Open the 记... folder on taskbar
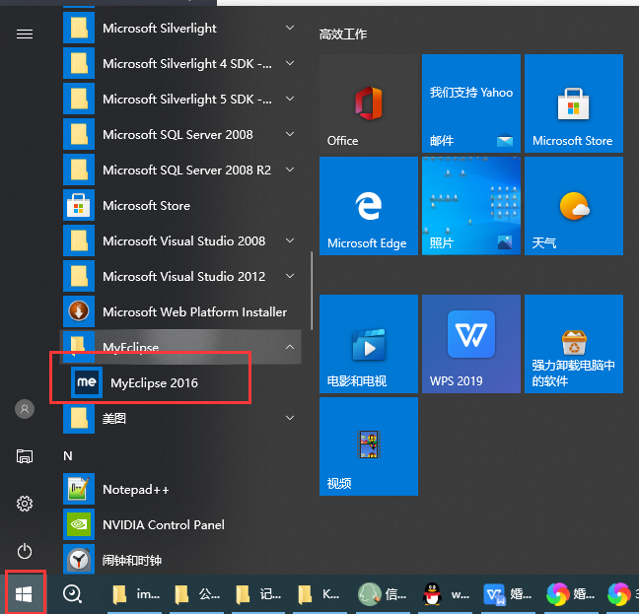639x614 pixels. [259, 594]
